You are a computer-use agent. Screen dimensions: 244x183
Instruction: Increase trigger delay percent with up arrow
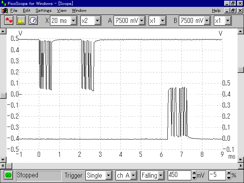pos(229,173)
